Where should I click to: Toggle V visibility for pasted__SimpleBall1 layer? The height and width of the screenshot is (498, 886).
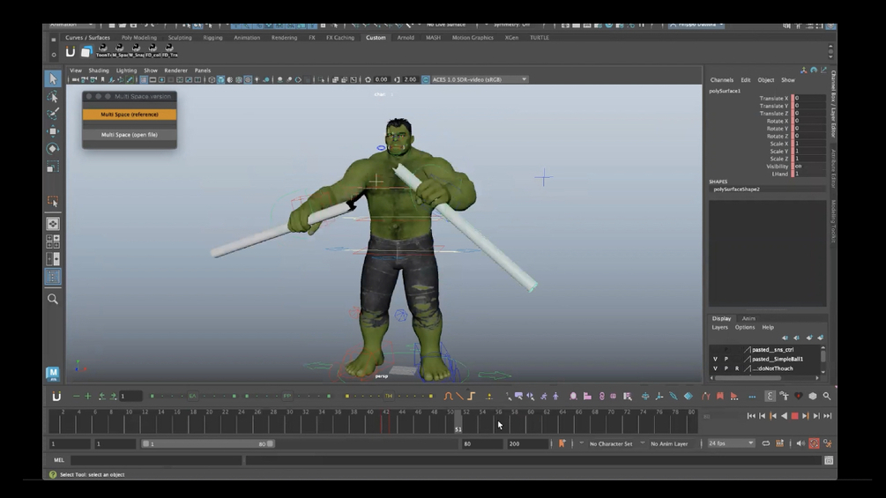tap(715, 359)
